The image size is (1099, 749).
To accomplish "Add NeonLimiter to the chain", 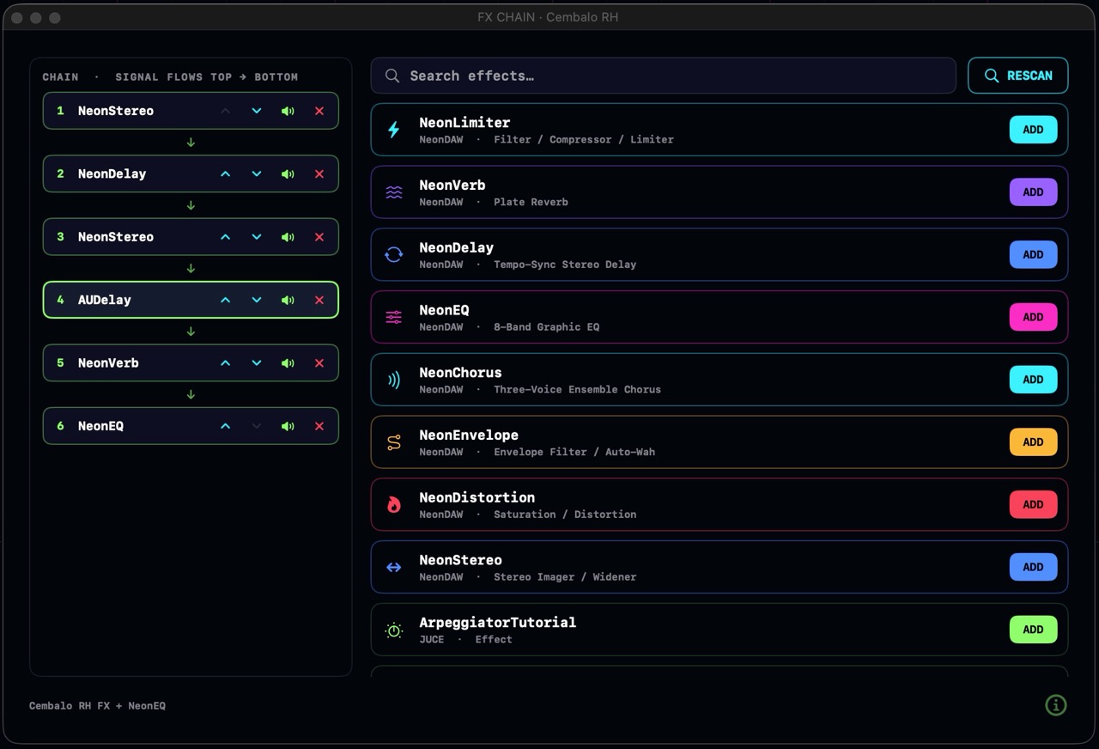I will coord(1033,130).
